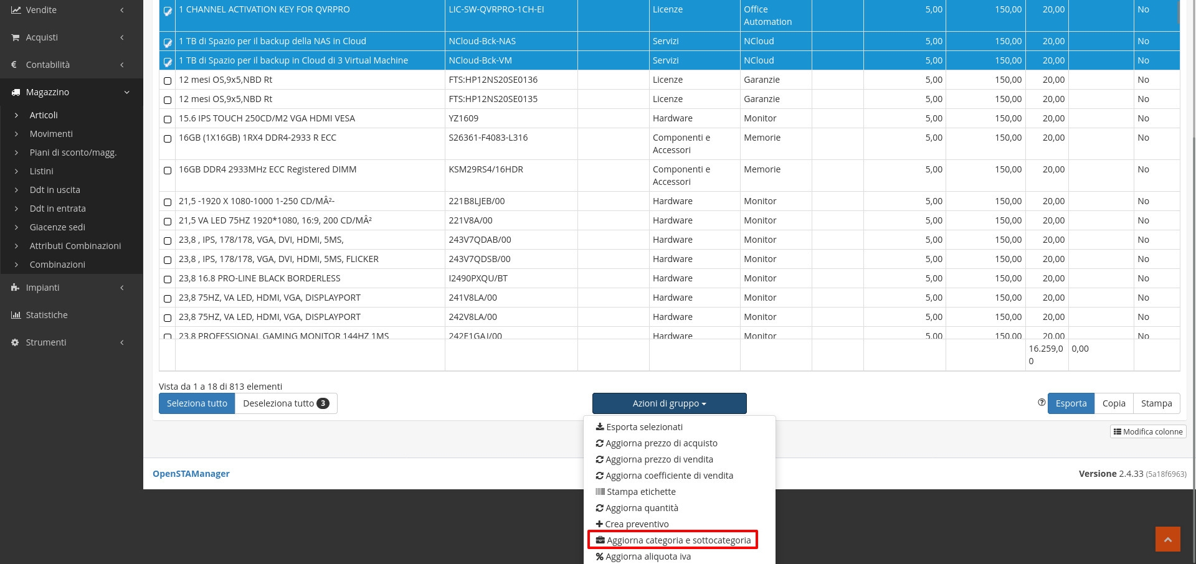
Task: Click the Vendite chart icon in sidebar
Action: [x=16, y=10]
